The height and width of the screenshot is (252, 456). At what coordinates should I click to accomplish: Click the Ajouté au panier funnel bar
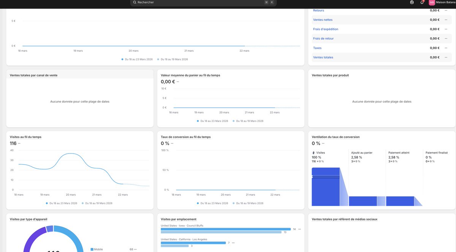pos(363,201)
